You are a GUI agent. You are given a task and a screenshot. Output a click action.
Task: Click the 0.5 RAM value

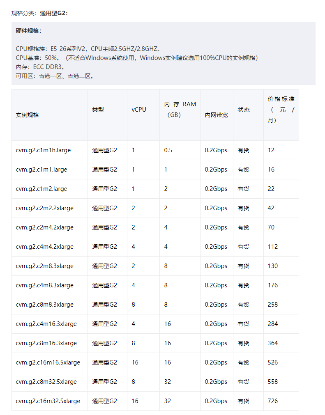pos(168,150)
